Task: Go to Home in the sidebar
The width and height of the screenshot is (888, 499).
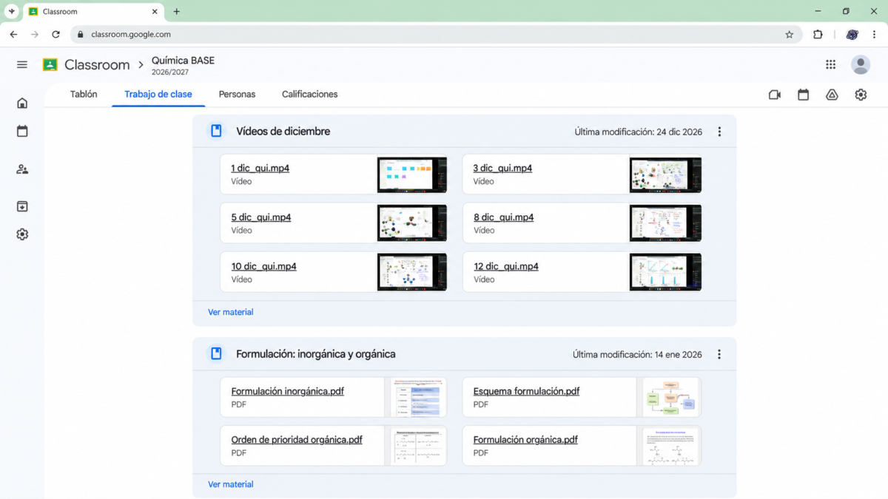Action: point(22,103)
